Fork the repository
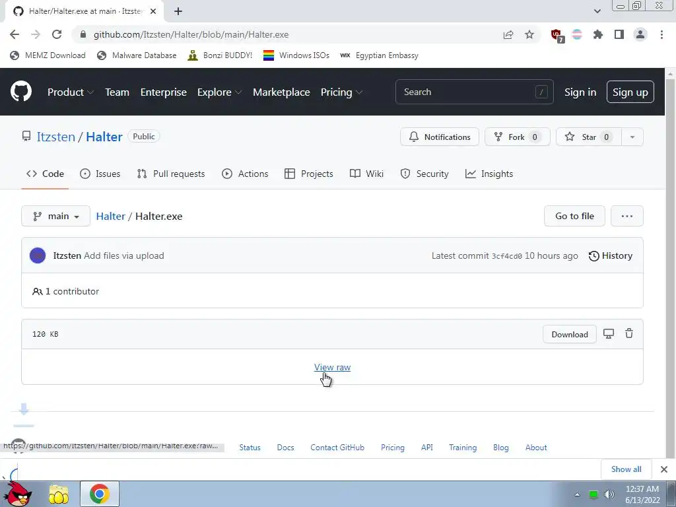 tap(518, 137)
